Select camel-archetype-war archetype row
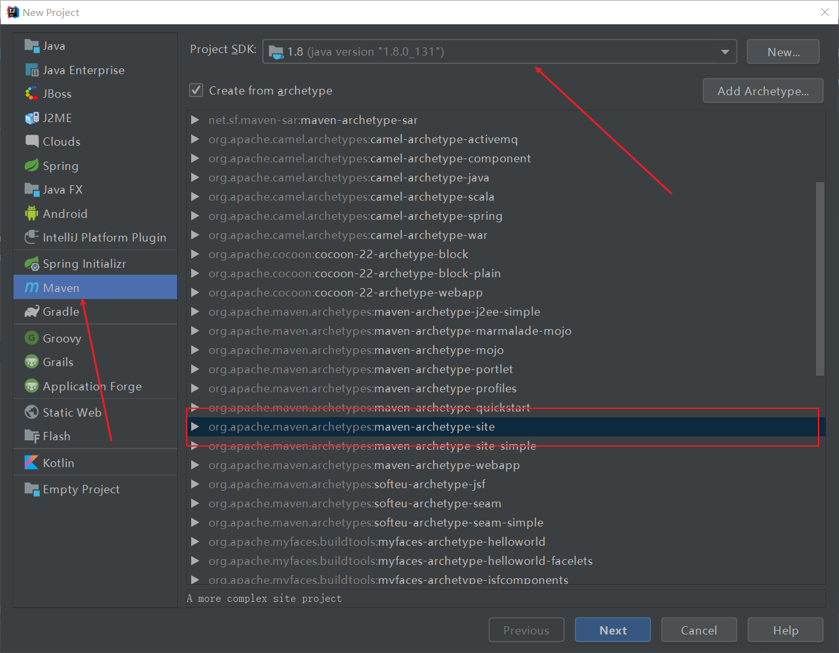Screen dimensions: 839x653 [x=506, y=234]
